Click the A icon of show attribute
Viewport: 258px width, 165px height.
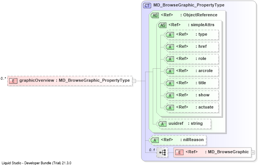[170, 96]
